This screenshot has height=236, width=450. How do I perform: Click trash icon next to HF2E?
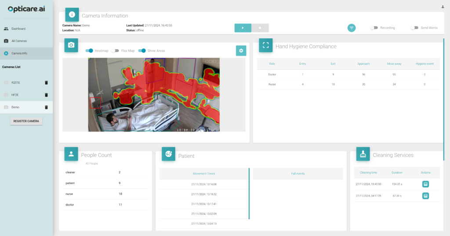coord(46,95)
